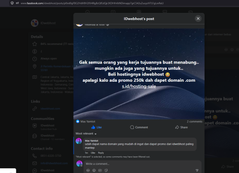This screenshot has height=173, width=239.
Task: Click the Links section heading
Action: click(x=35, y=101)
